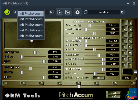Toggle the green plugin power button
This screenshot has height=100, width=138.
[x=7, y=12]
